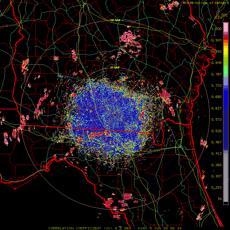
Task: Click the 50 NMI range ring label
Action: (x=115, y=68)
